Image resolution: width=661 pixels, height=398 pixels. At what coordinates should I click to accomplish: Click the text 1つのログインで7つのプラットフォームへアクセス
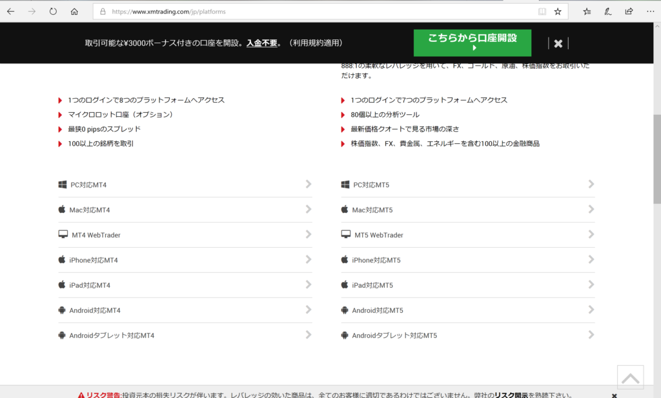pos(429,100)
